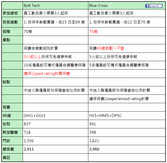Image resolution: width=167 pixels, height=163 pixels.
Task: Click the Facebook Great Info badge
Action: [154, 6]
